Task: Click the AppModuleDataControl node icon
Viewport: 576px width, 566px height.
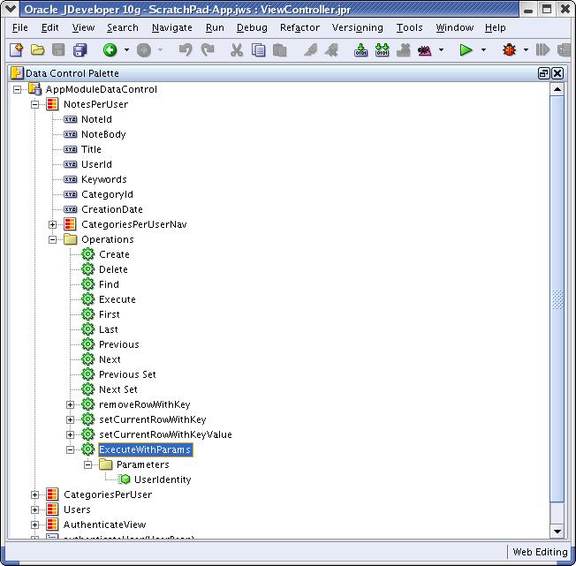Action: tap(35, 89)
